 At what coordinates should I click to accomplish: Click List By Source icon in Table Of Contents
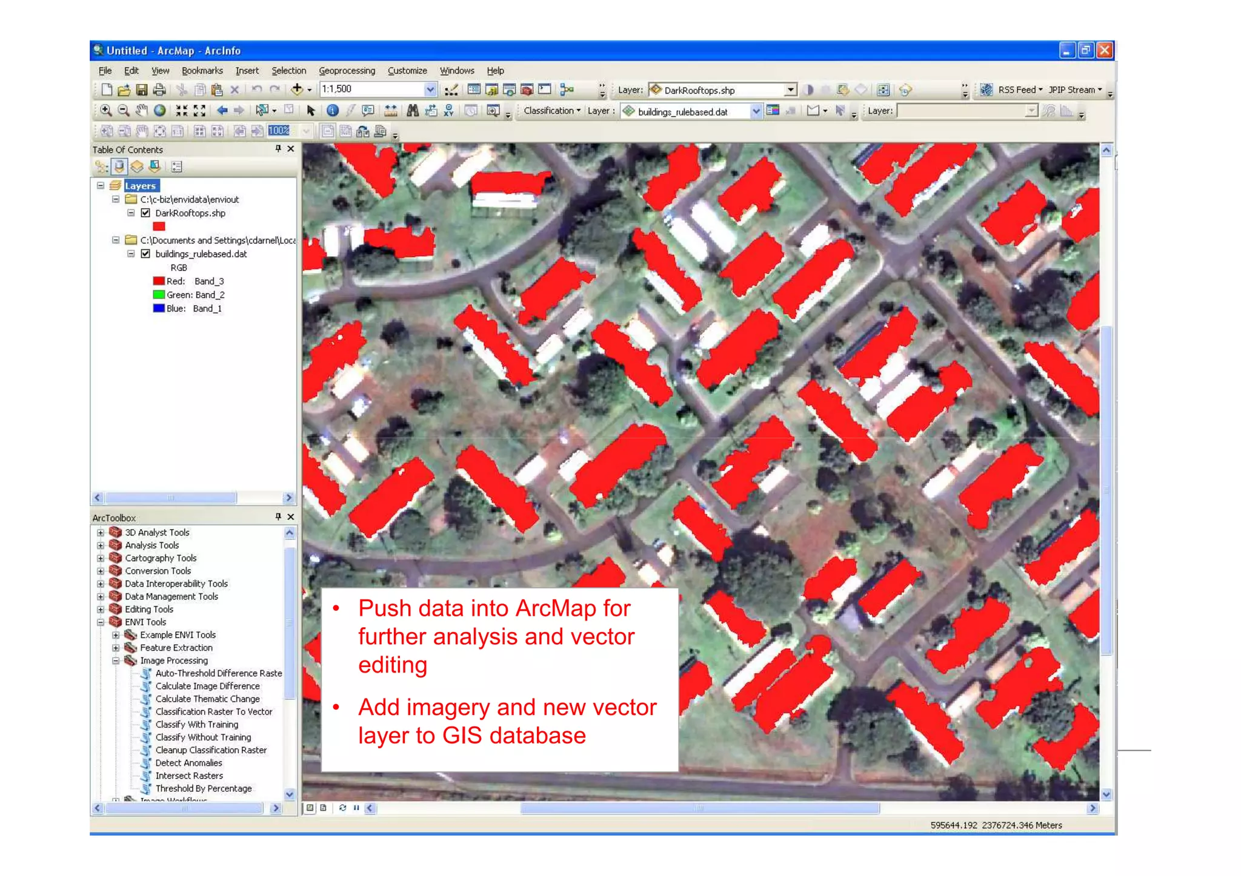(119, 166)
